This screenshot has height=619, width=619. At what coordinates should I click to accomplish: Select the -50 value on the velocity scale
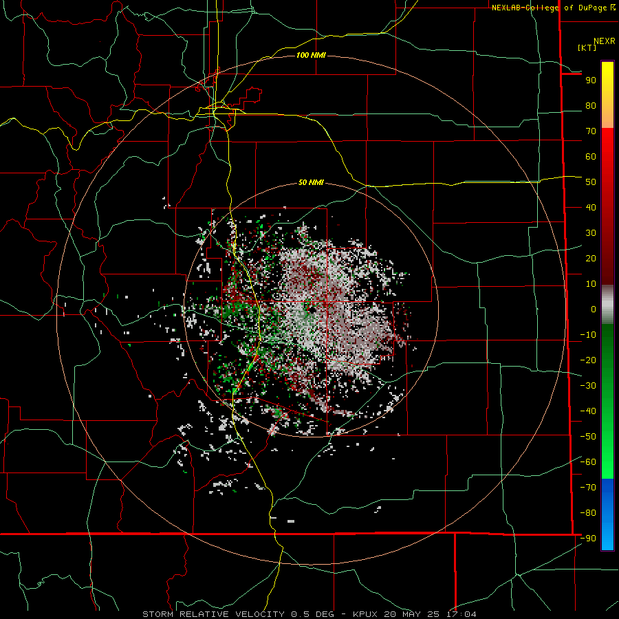[x=588, y=437]
